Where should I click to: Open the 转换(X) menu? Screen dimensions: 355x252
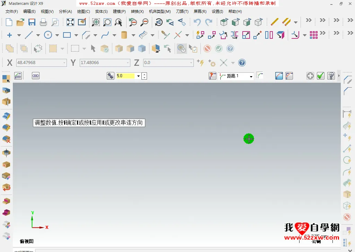click(x=137, y=11)
